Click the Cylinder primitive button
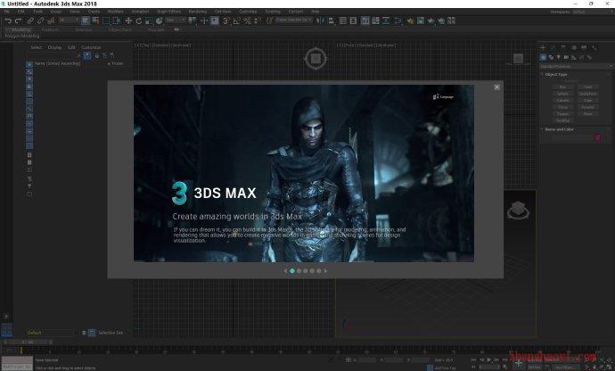This screenshot has height=371, width=615. click(x=562, y=101)
